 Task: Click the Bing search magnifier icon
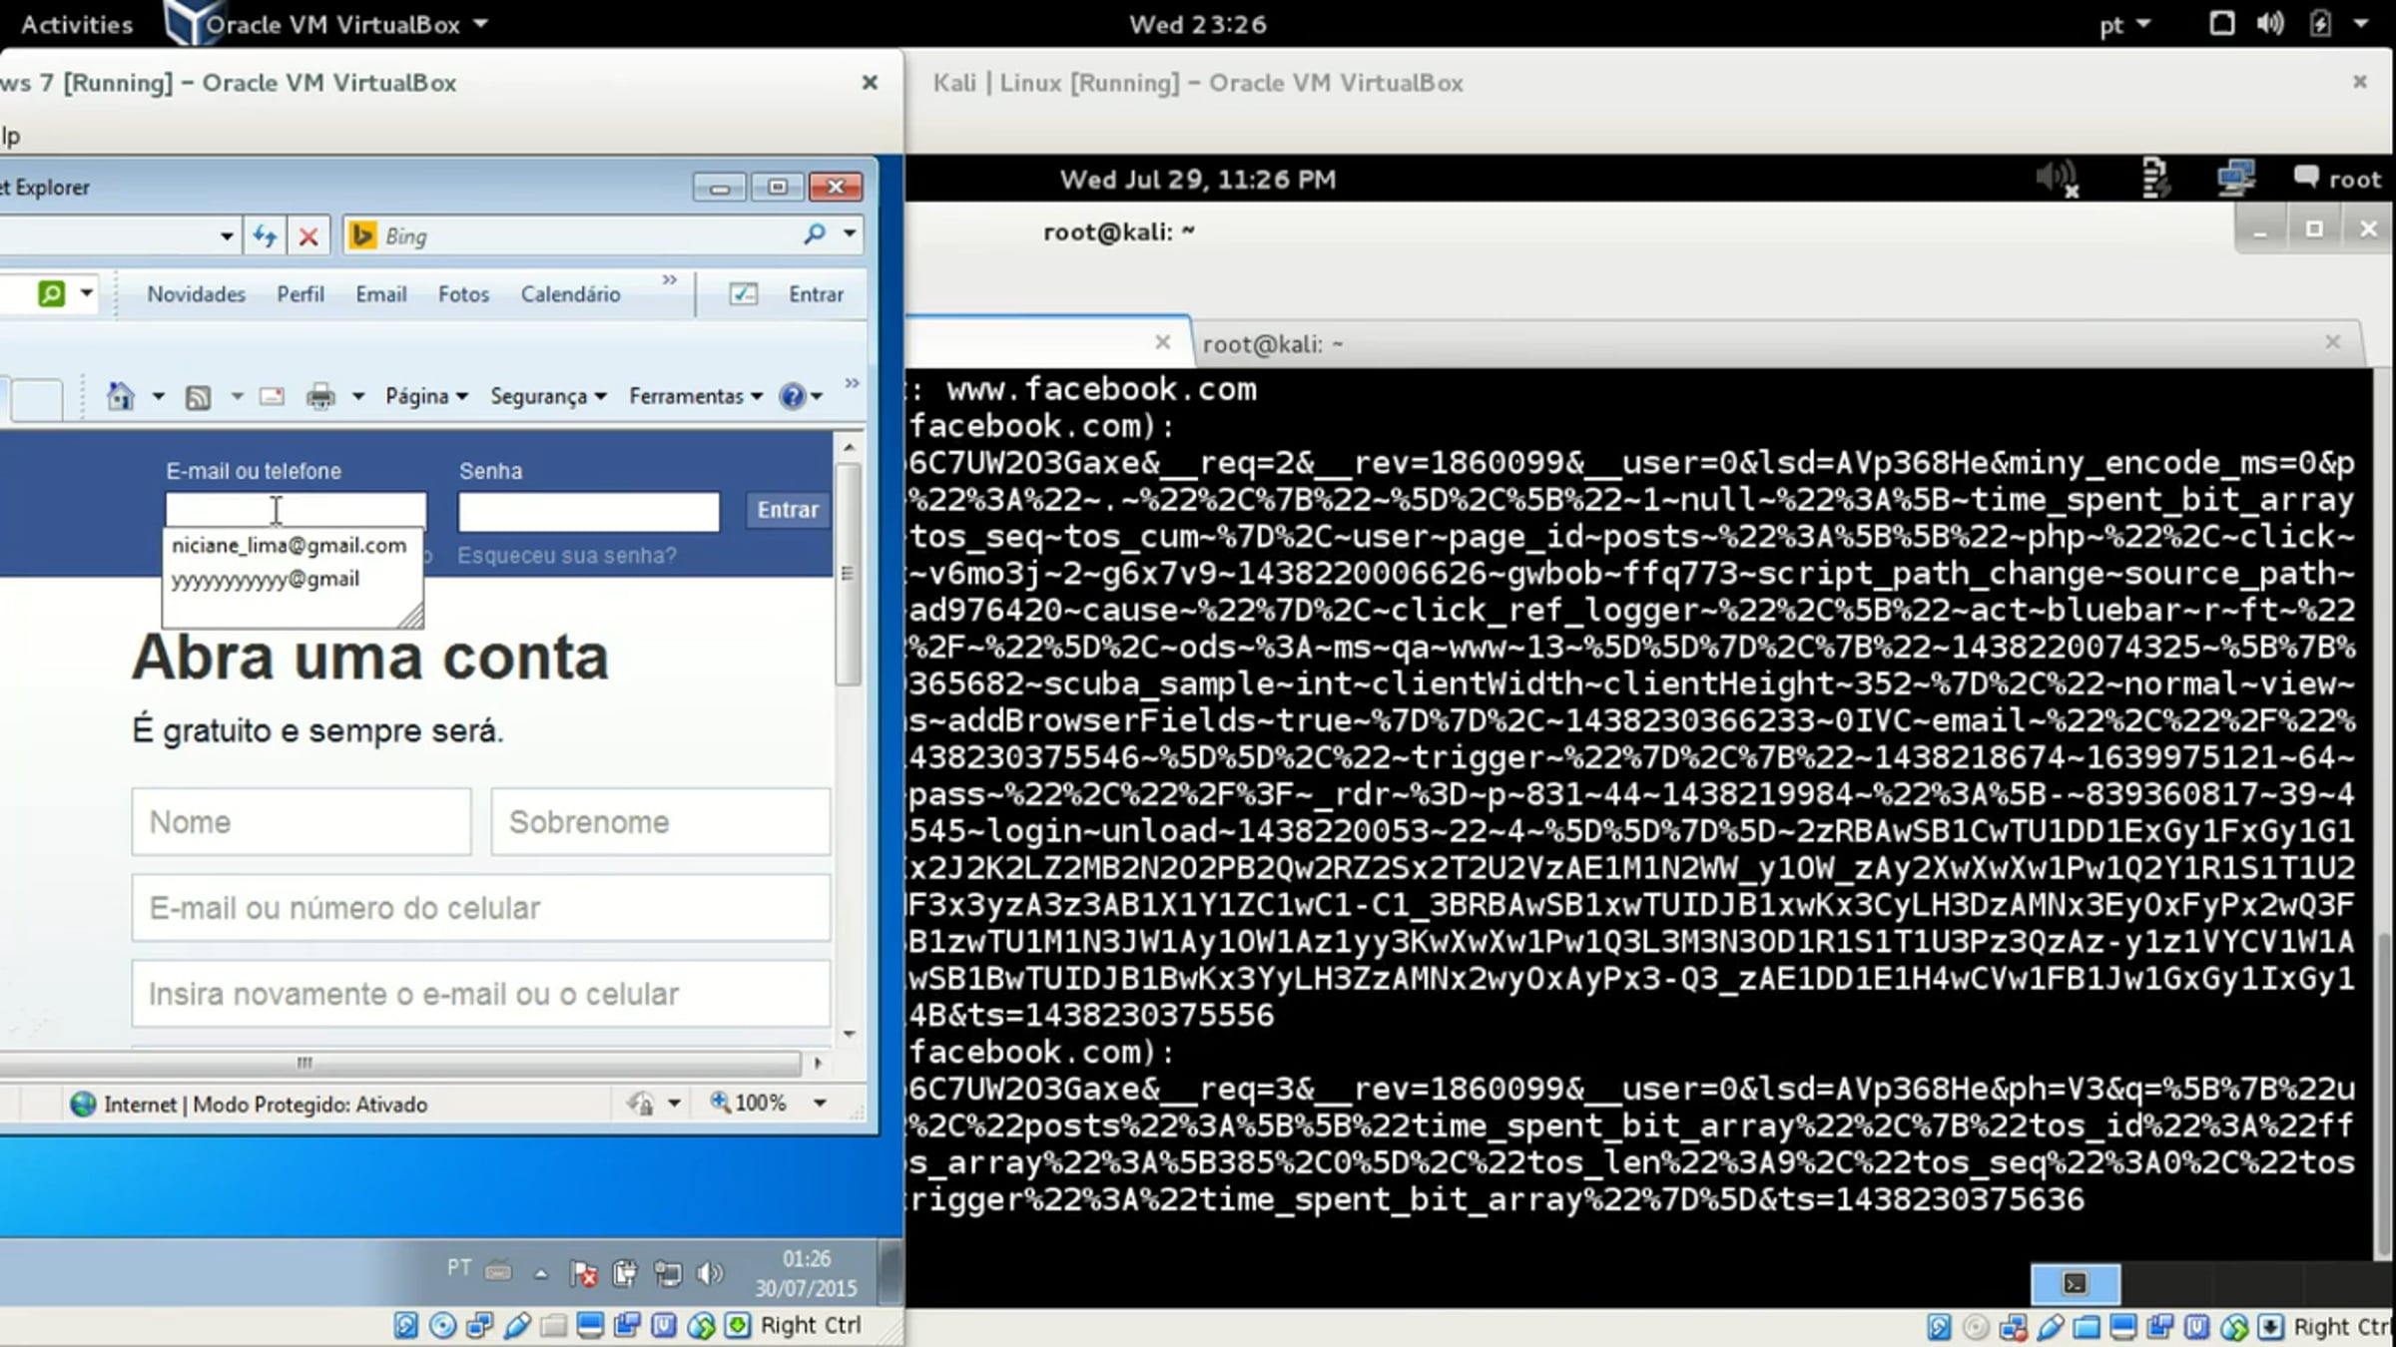[x=815, y=234]
